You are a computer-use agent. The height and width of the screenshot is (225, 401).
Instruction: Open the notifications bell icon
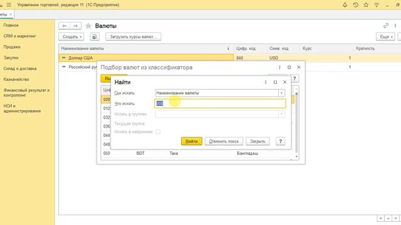click(x=345, y=4)
